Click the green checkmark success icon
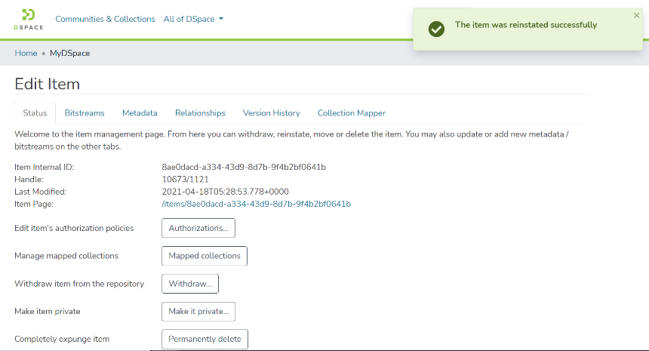This screenshot has width=649, height=351. point(435,29)
